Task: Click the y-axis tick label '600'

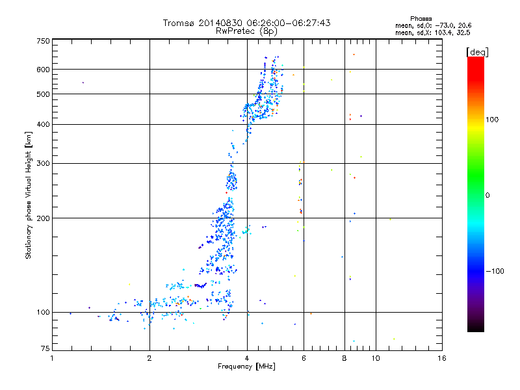Action: coord(43,70)
